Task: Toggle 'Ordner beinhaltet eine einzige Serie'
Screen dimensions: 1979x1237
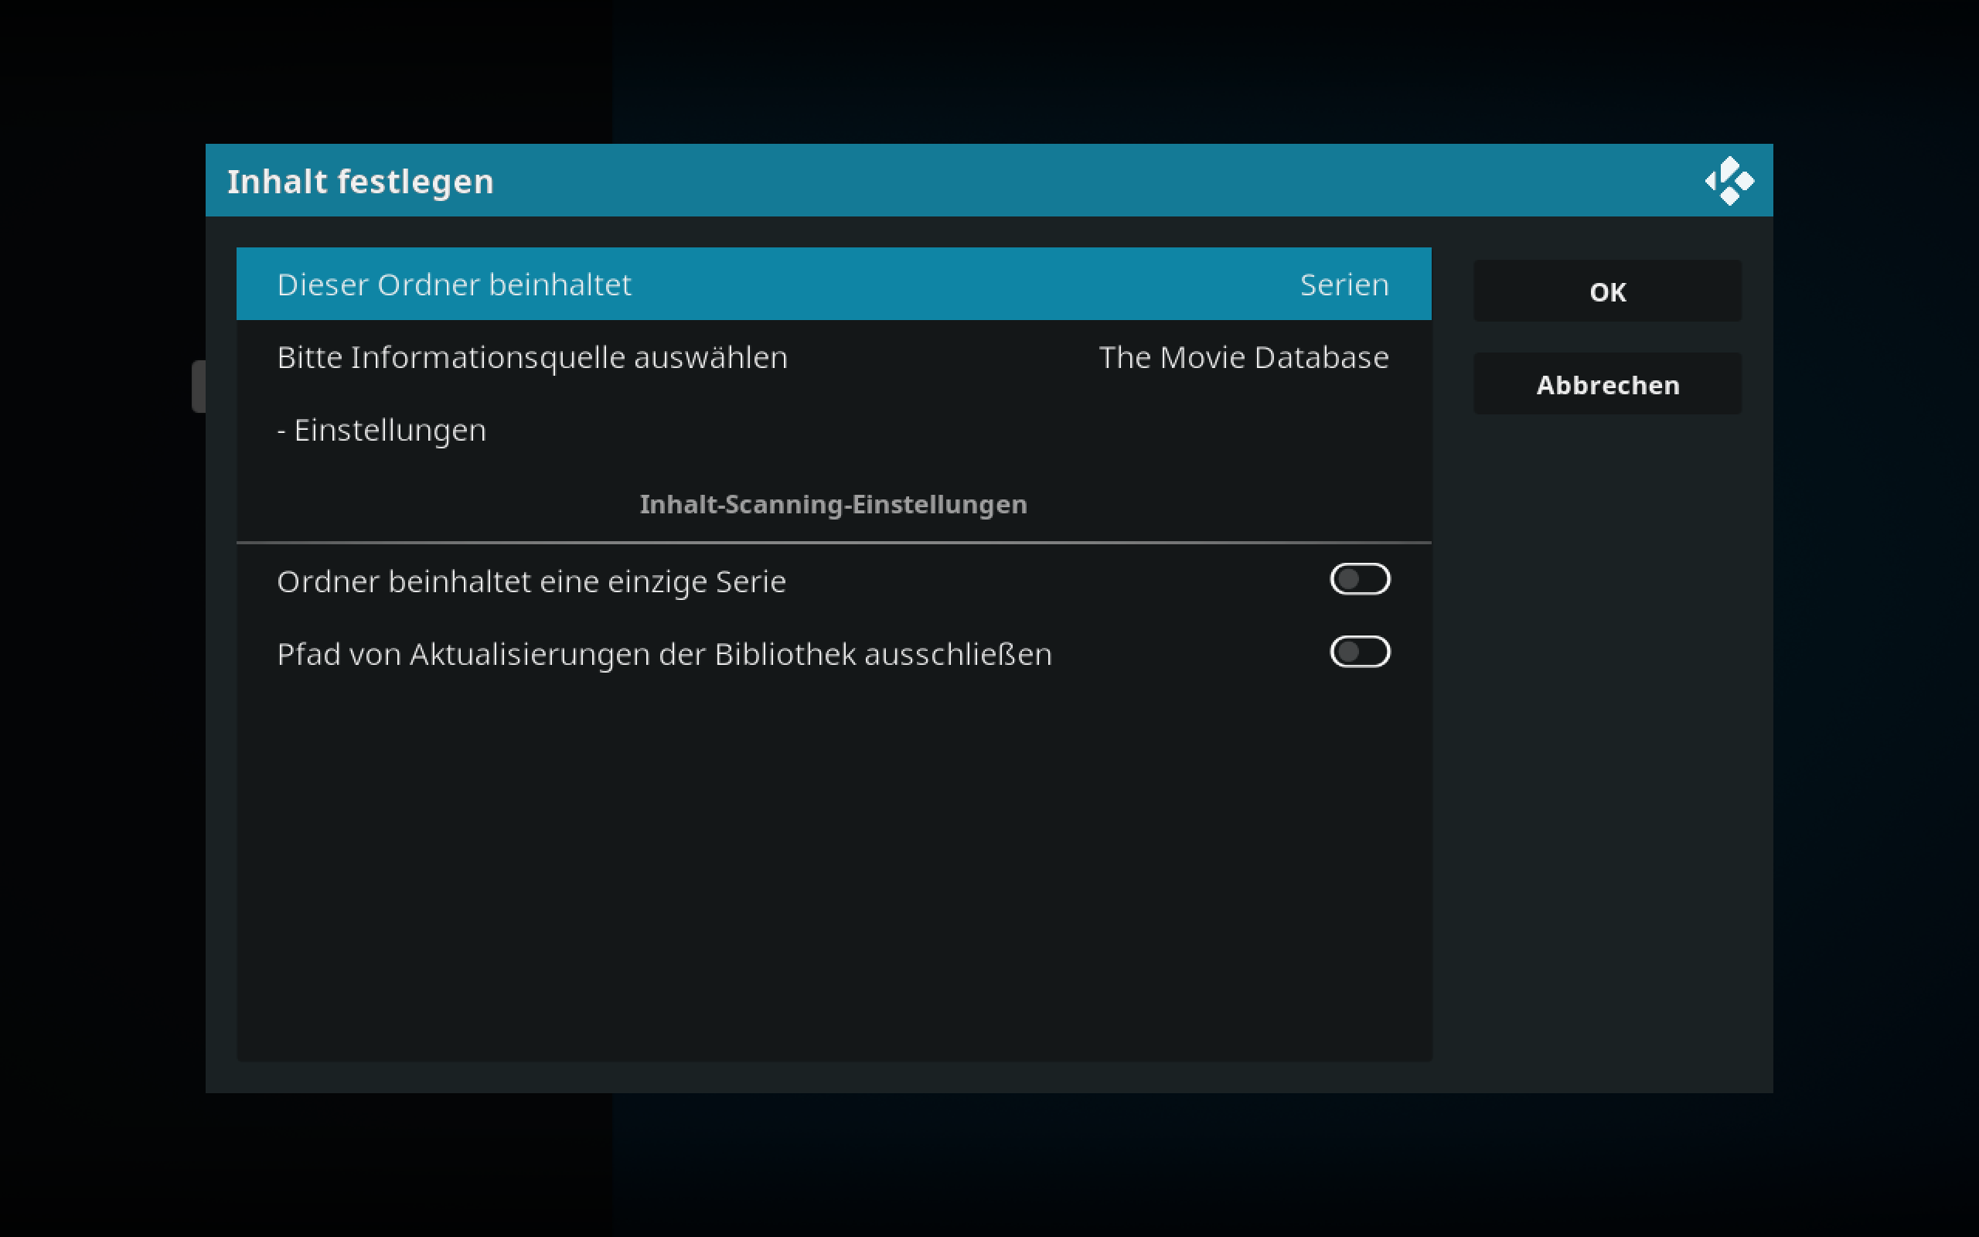Action: 833,580
